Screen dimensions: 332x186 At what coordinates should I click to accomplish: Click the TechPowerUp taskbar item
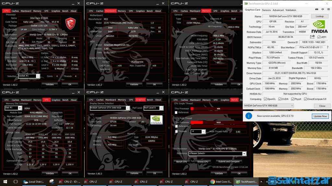tap(246, 181)
